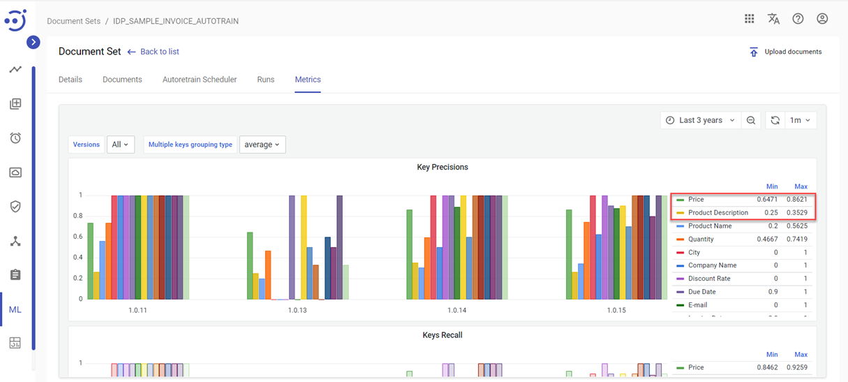Image resolution: width=848 pixels, height=382 pixels.
Task: Switch to the Autoretrain Scheduler tab
Action: [x=200, y=80]
